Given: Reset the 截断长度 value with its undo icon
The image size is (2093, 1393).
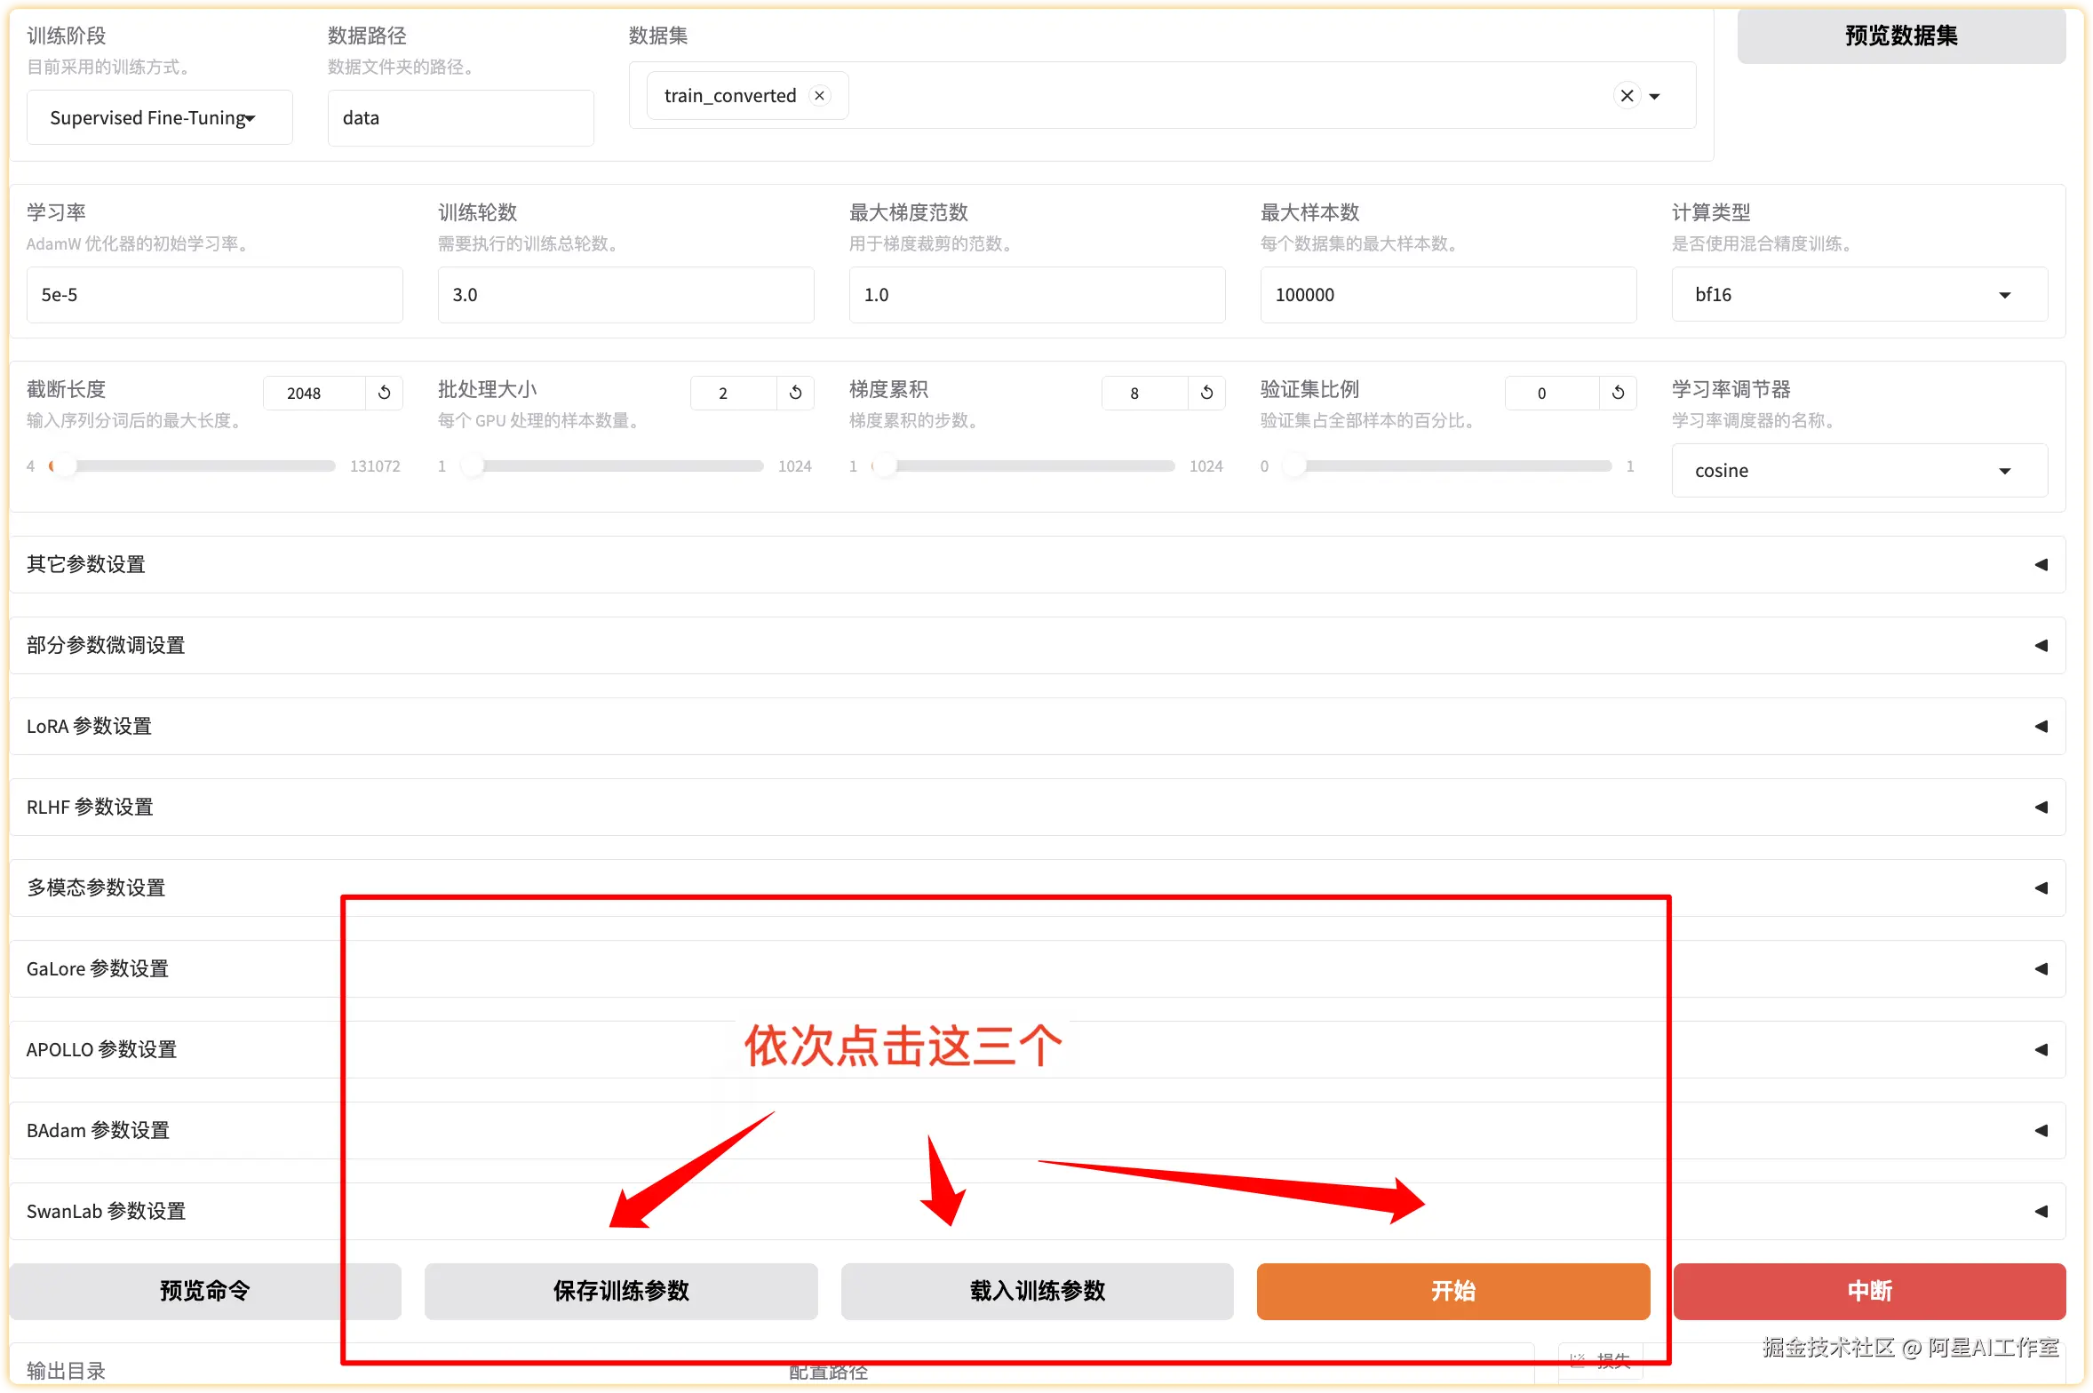Looking at the screenshot, I should pyautogui.click(x=384, y=393).
